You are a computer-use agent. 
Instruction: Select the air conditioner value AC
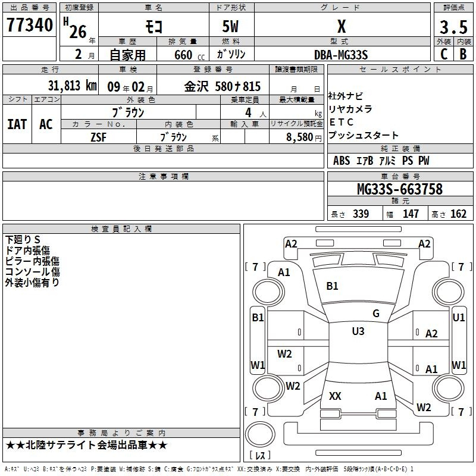[x=46, y=124]
